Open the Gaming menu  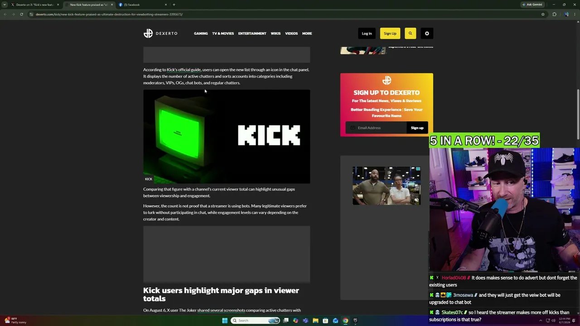[x=201, y=34]
